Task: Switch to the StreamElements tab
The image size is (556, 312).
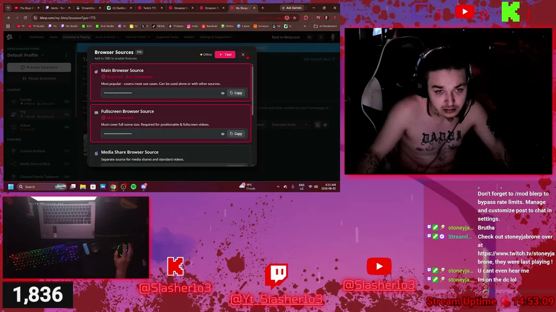Action: tap(88, 8)
